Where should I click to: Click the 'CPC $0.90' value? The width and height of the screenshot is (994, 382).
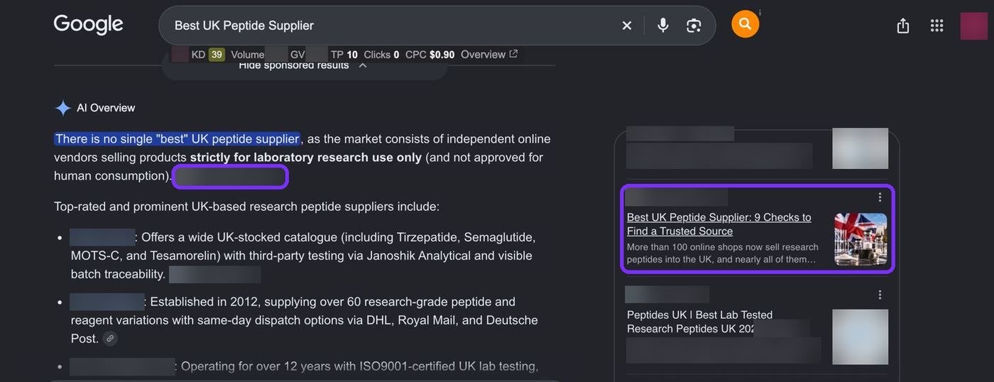tap(430, 55)
